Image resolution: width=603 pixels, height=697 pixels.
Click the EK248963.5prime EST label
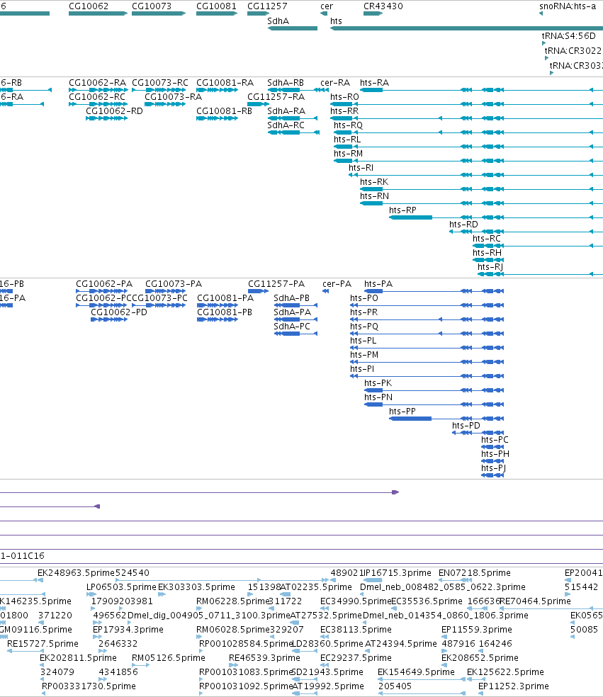coord(77,573)
